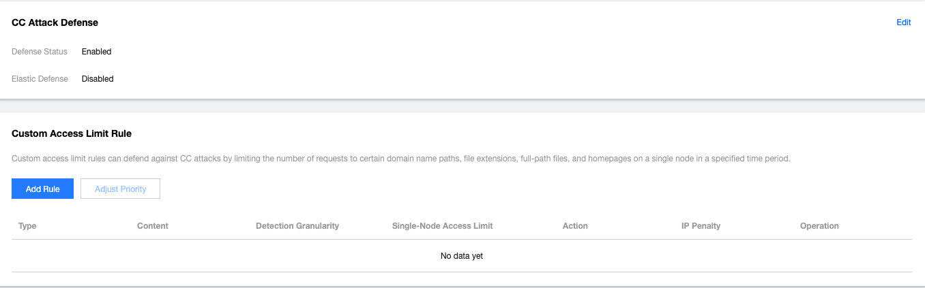
Task: Select the Type column header
Action: 27,226
